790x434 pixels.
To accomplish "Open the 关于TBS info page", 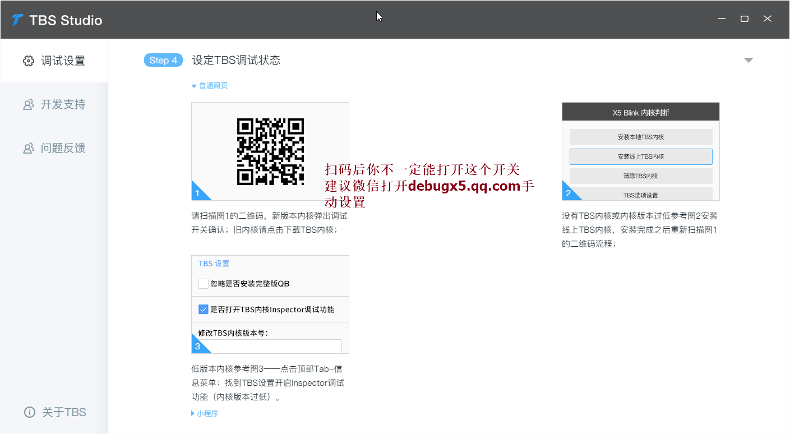I will (55, 412).
